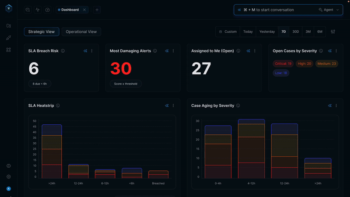Screen dimensions: 350x197
Task: Open the case search folder in sidebar
Action: tap(9, 26)
